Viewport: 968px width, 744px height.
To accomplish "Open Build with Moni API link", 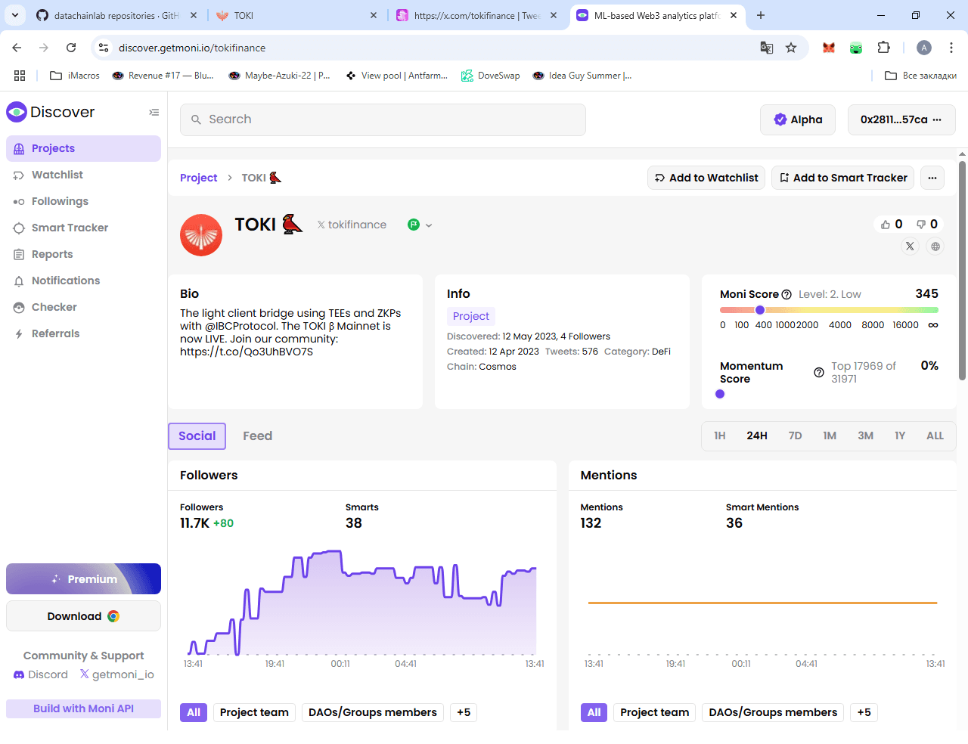I will point(83,708).
